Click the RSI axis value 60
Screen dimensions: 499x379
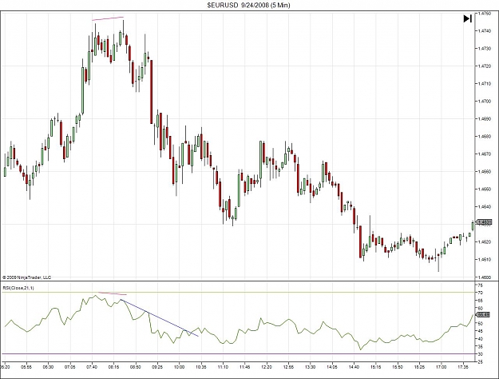pyautogui.click(x=481, y=308)
